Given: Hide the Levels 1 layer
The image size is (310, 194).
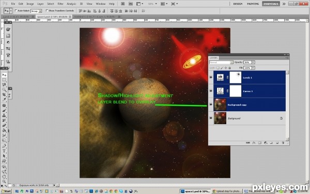Looking at the screenshot, I should pos(211,78).
